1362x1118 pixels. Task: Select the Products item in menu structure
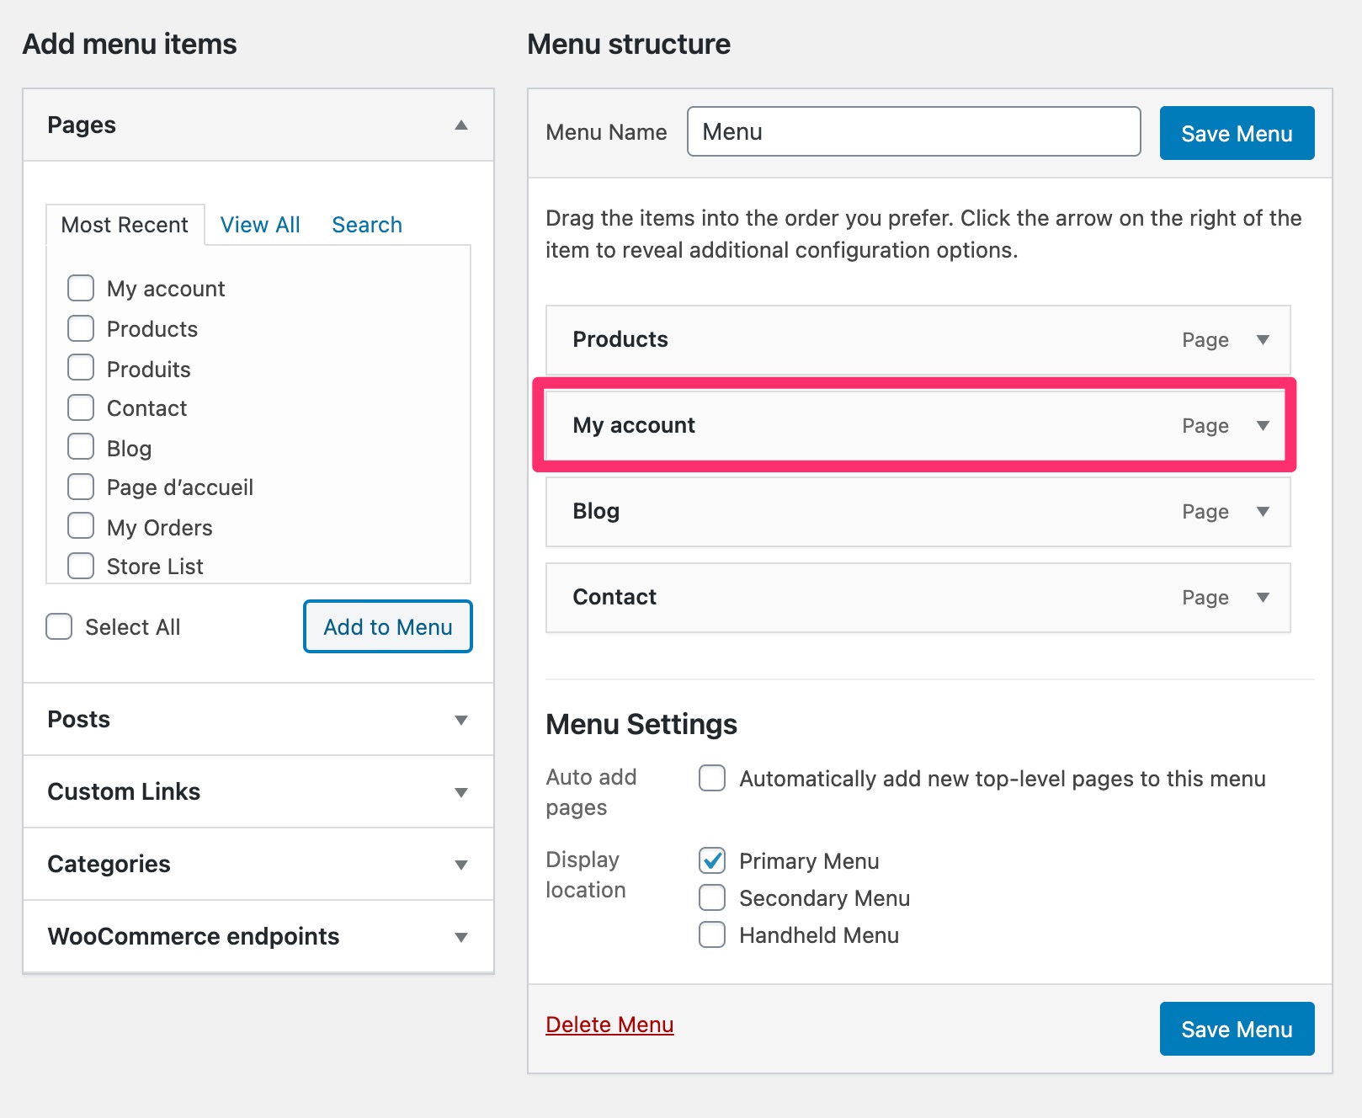point(918,340)
